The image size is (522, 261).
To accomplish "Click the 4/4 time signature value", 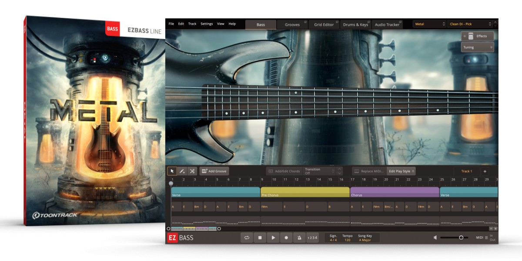I will 333,240.
